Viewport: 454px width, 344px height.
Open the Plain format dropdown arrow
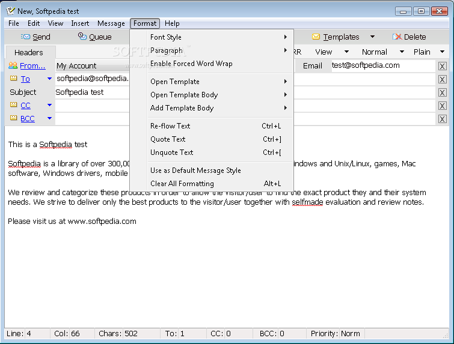point(442,52)
